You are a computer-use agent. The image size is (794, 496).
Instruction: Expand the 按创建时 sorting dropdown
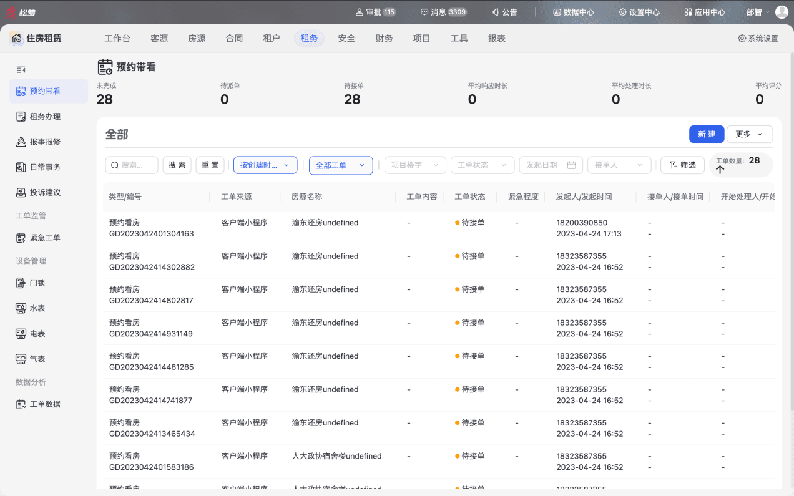[265, 165]
